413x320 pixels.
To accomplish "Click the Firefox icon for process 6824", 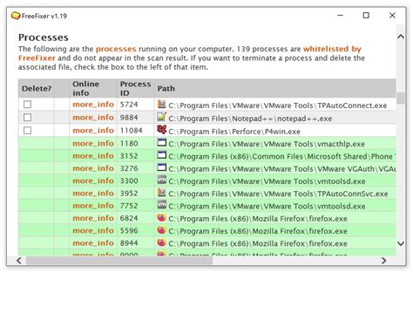I will [x=161, y=217].
